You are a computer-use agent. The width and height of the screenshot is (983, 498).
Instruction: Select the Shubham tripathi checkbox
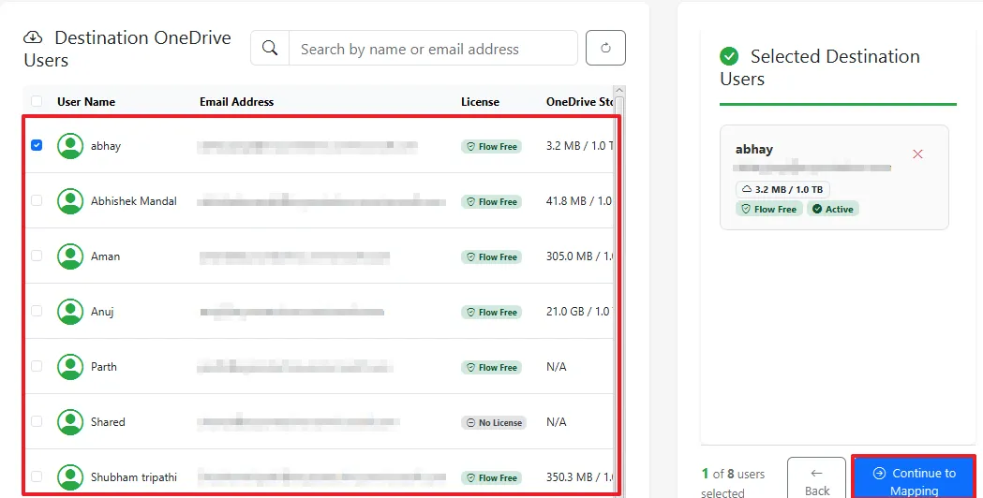click(37, 476)
